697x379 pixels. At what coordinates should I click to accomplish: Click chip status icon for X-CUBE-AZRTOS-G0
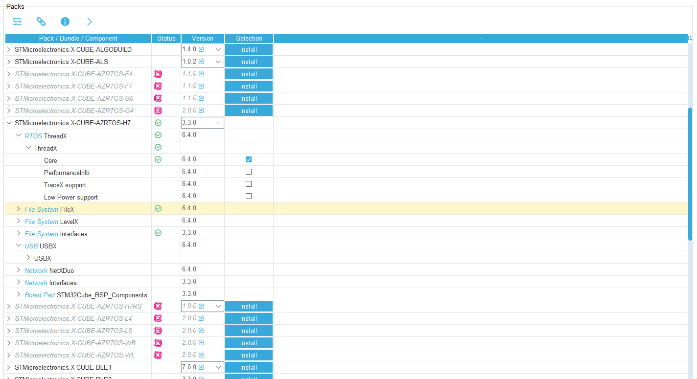pos(158,98)
